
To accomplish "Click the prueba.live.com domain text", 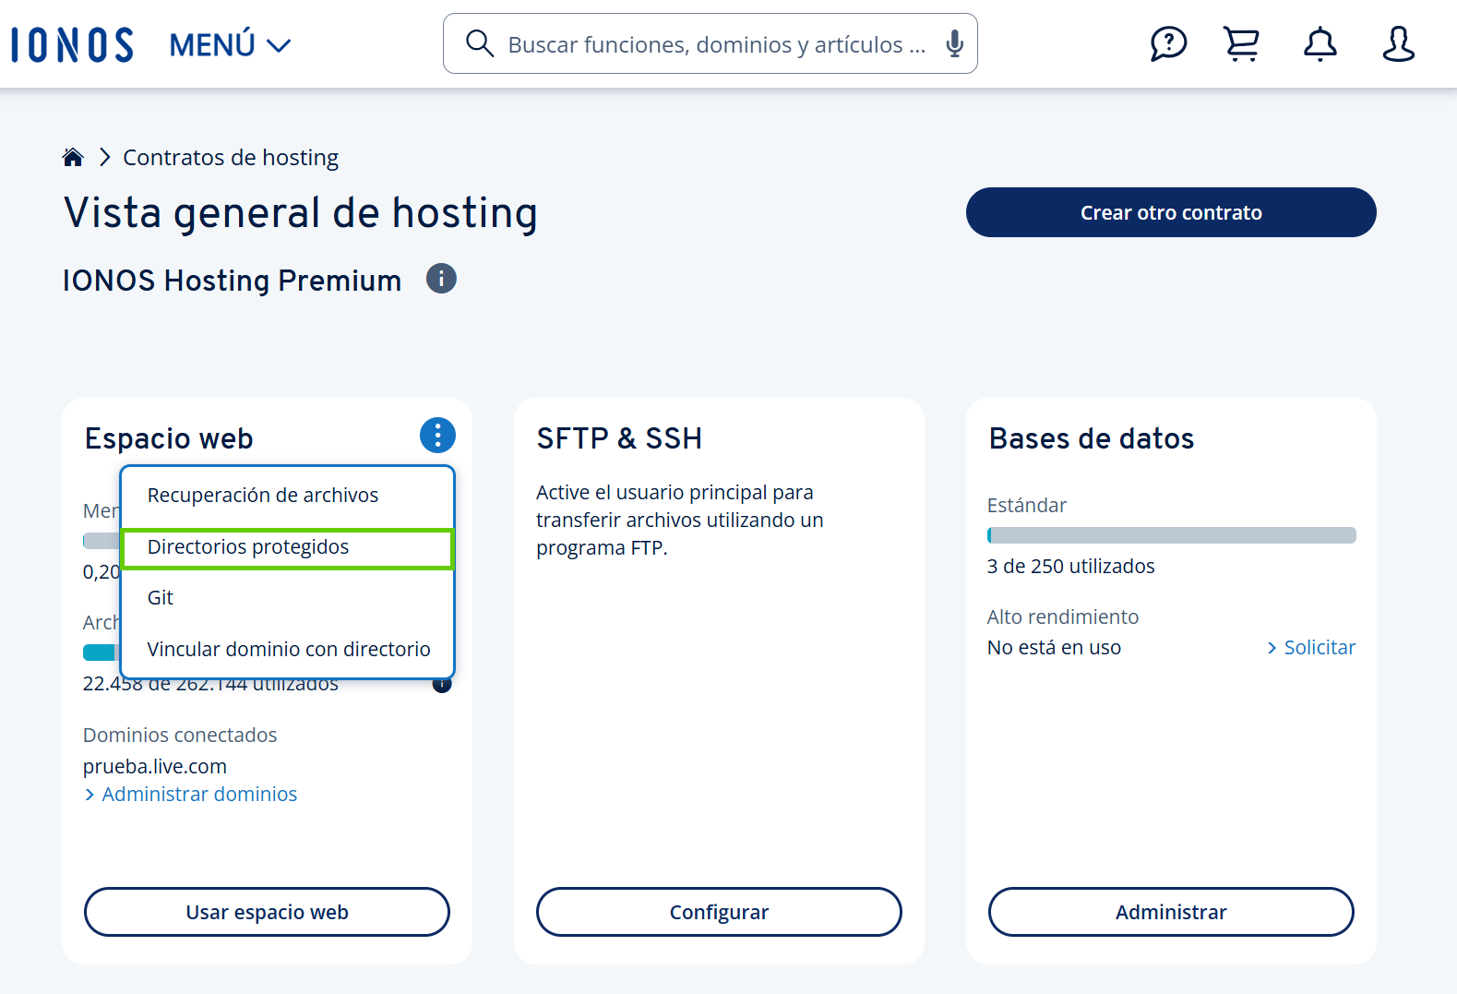I will [x=155, y=766].
